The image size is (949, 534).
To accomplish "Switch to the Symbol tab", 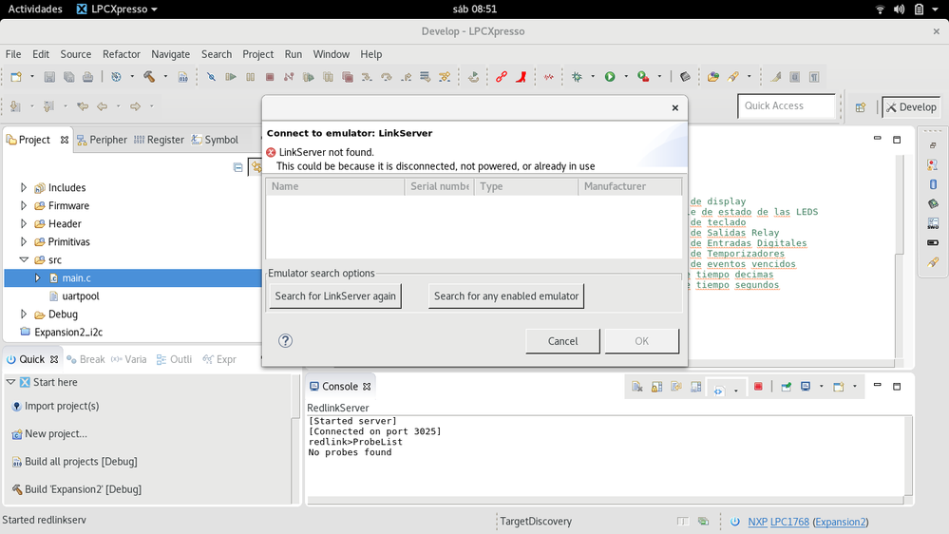I will (215, 140).
